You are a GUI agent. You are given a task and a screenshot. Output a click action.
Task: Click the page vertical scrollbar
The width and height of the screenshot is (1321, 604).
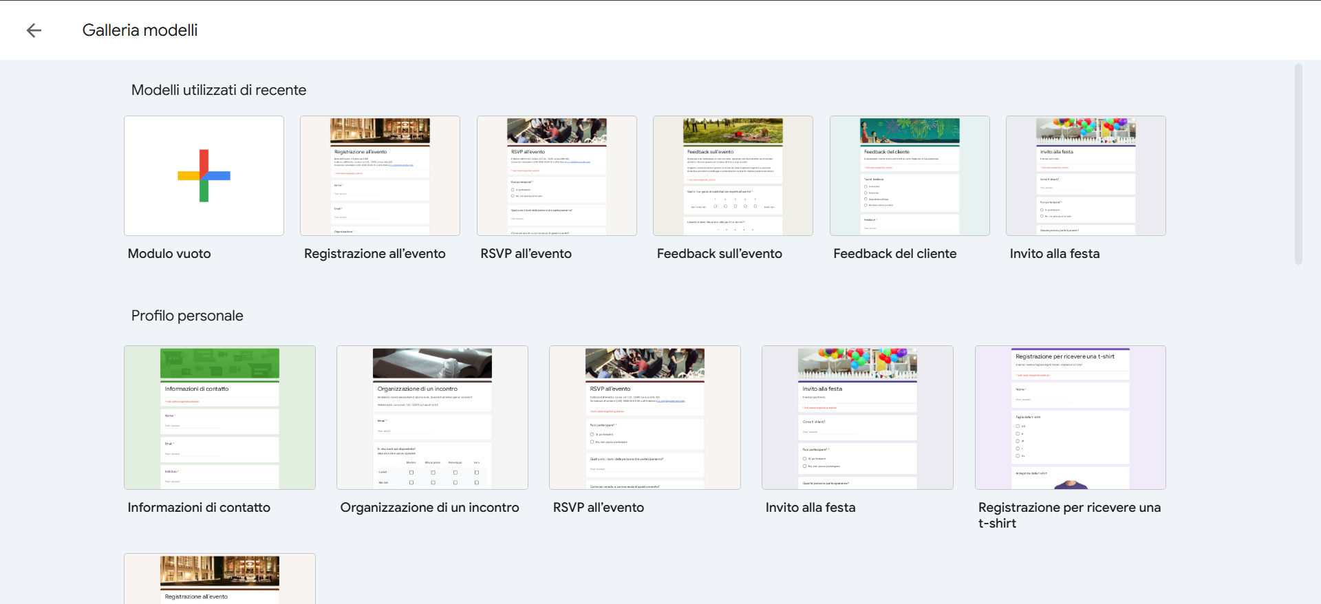(1298, 164)
